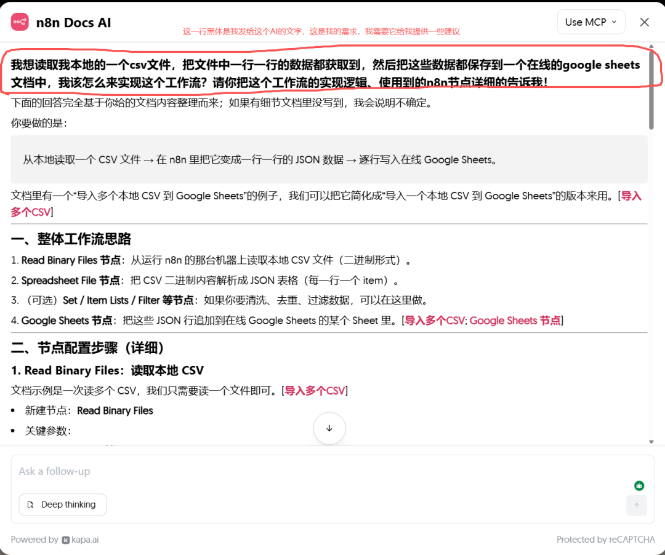Enable Deep thinking mode
This screenshot has height=555, width=665.
[62, 505]
